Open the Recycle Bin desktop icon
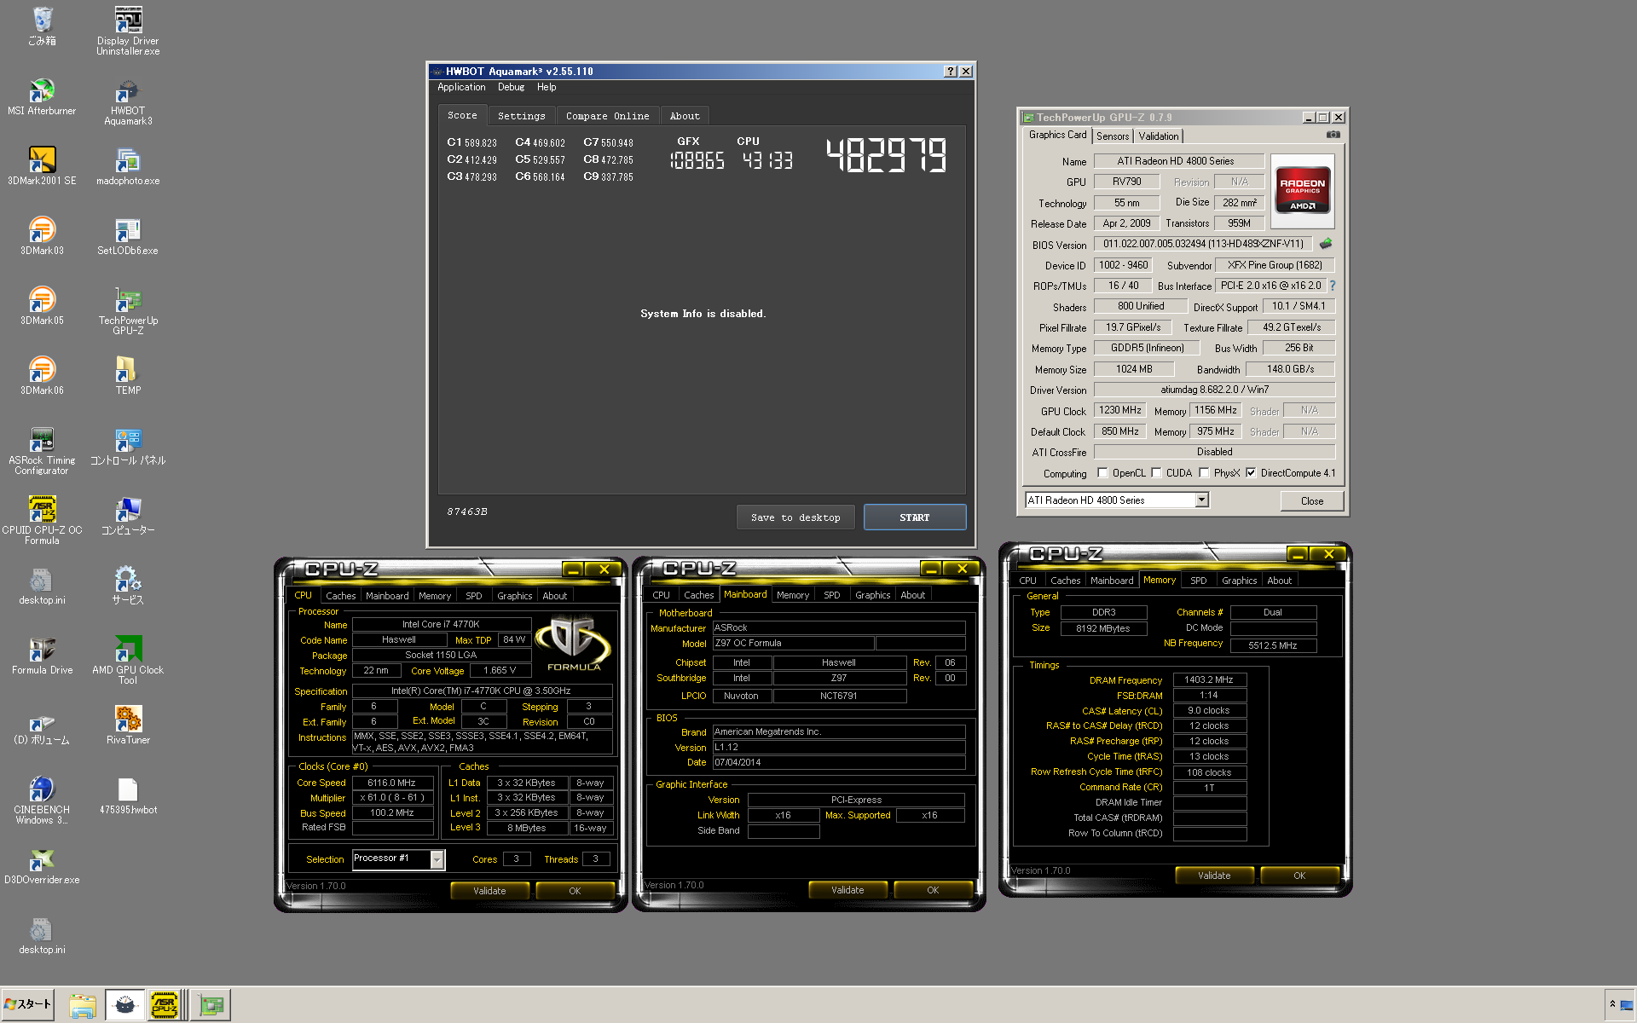 point(42,26)
